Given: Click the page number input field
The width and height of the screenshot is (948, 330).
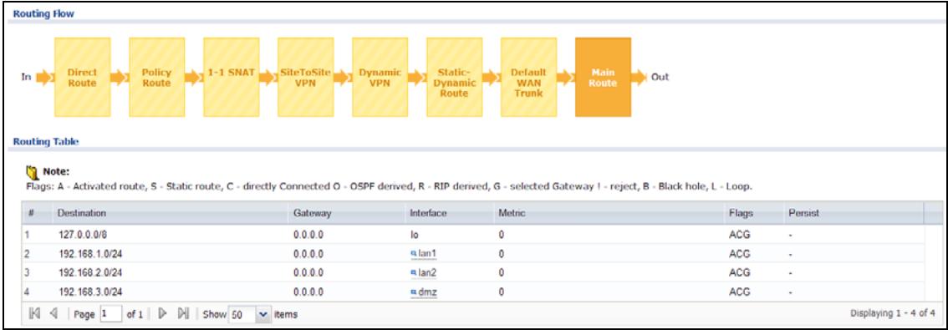Looking at the screenshot, I should tap(110, 314).
